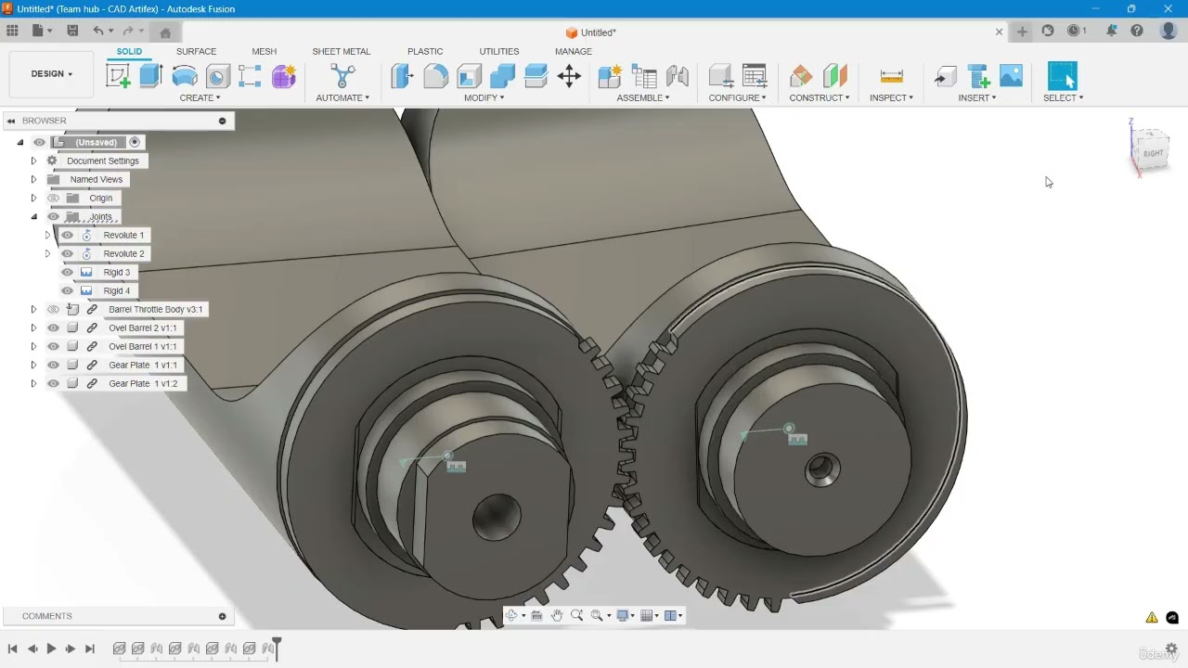Screen dimensions: 1188x668
Task: Switch to the PLASTIC tab
Action: tap(425, 51)
